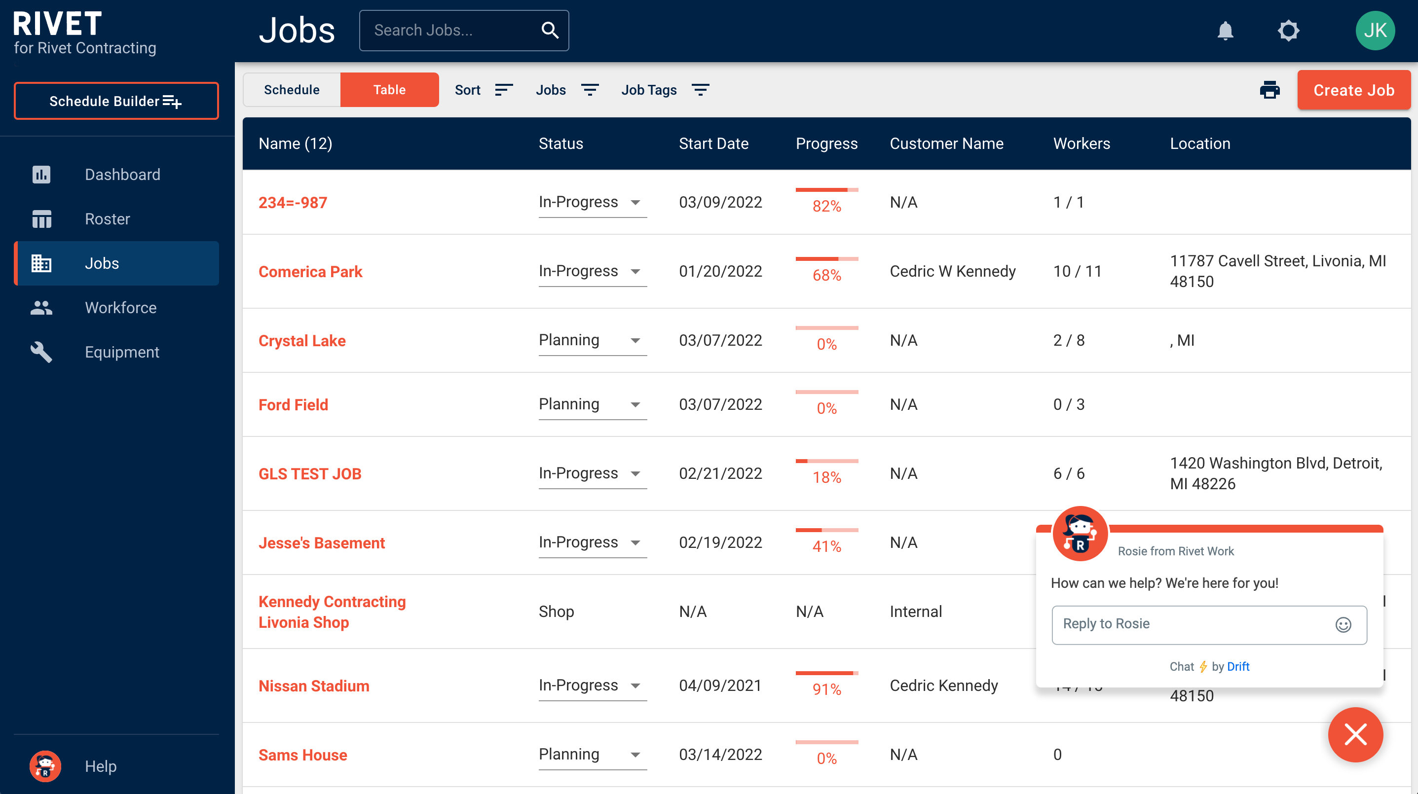Click the Workforce people icon
This screenshot has width=1418, height=794.
(41, 308)
